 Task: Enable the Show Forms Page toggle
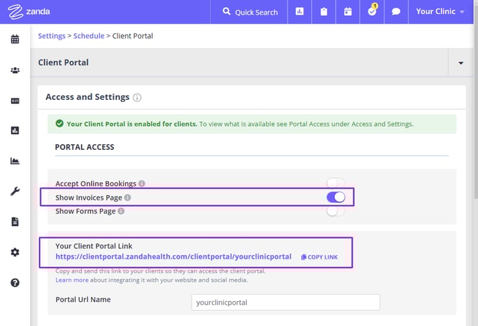(336, 211)
